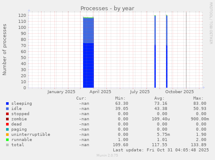Click sleeping avg value 73.16

(160, 104)
